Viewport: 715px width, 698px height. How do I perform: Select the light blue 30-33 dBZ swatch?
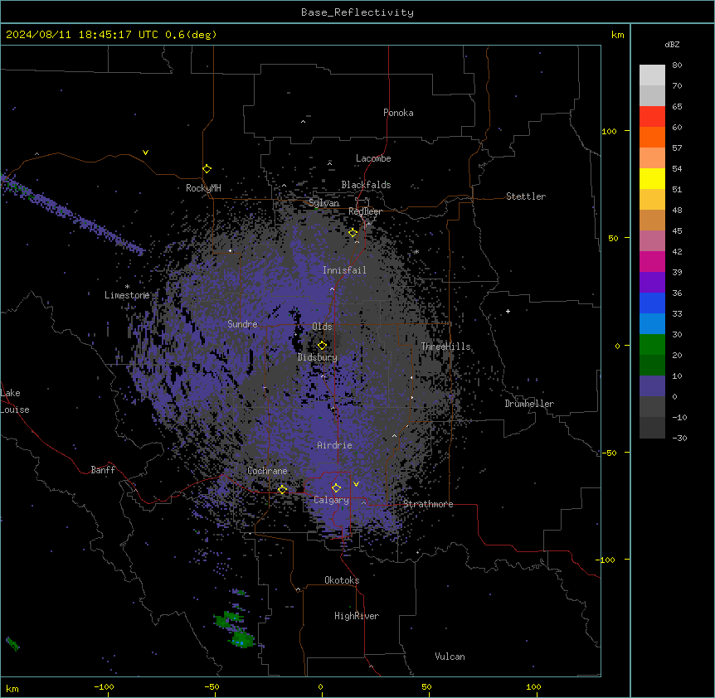(652, 324)
